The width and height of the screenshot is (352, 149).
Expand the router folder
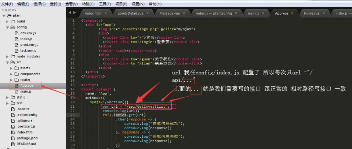click(11, 80)
